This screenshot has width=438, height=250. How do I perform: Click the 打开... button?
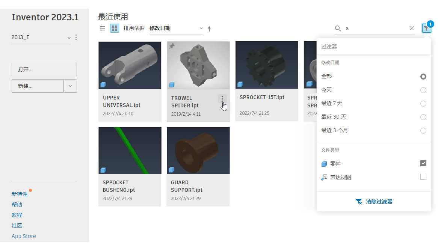44,69
